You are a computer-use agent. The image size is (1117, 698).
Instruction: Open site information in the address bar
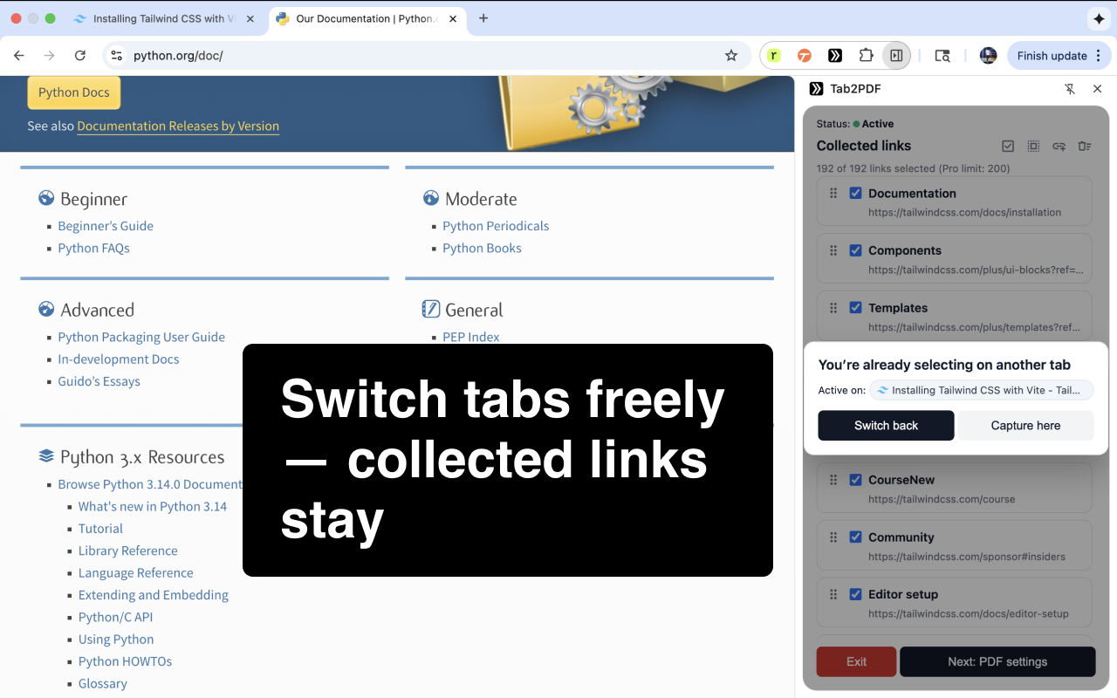pos(117,55)
